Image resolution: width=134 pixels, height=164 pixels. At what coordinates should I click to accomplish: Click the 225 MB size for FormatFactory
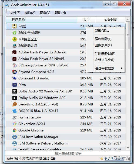86,117
